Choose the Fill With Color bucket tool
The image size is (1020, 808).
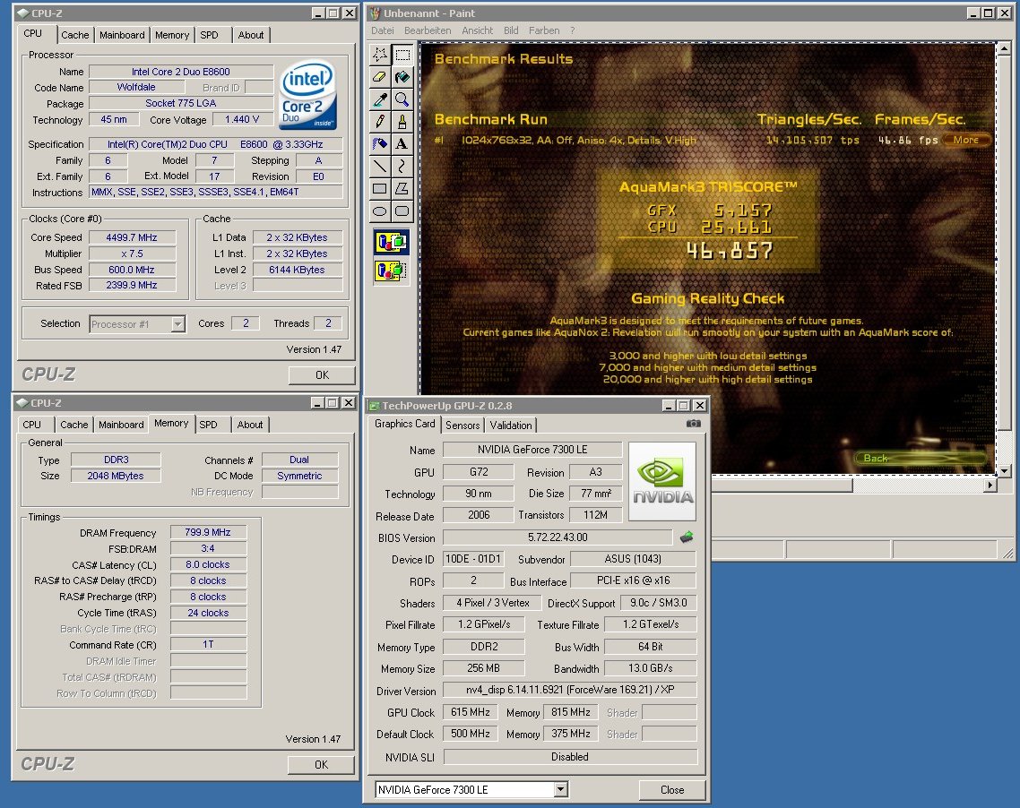(402, 77)
